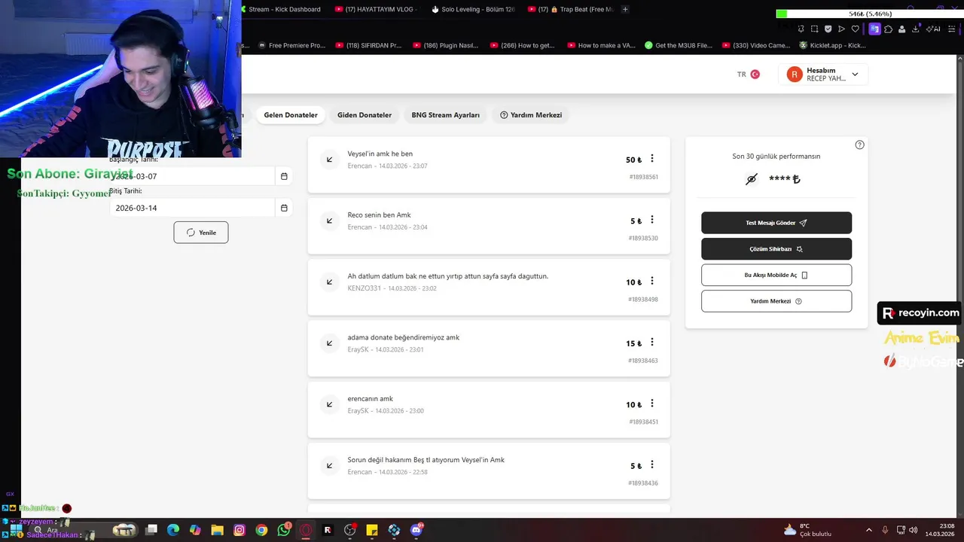Open OBS Studio from taskbar

click(x=350, y=530)
